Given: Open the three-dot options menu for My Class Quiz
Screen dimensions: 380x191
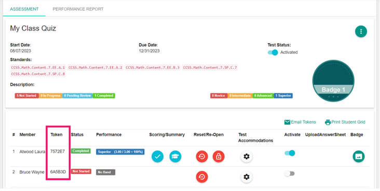Looking at the screenshot, I should [361, 32].
